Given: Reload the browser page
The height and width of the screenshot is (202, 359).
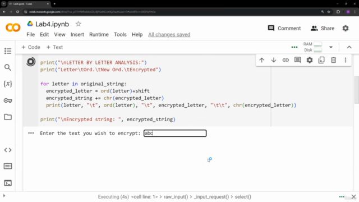Looking at the screenshot, I should pos(17,12).
